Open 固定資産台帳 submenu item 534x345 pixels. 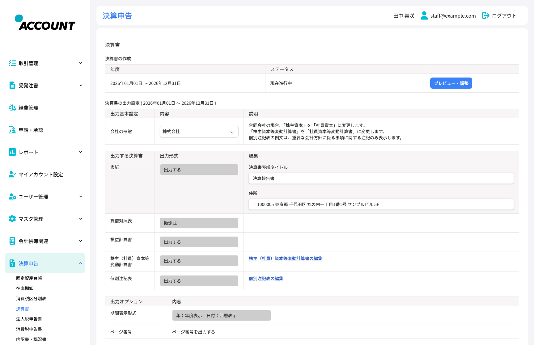(29, 278)
